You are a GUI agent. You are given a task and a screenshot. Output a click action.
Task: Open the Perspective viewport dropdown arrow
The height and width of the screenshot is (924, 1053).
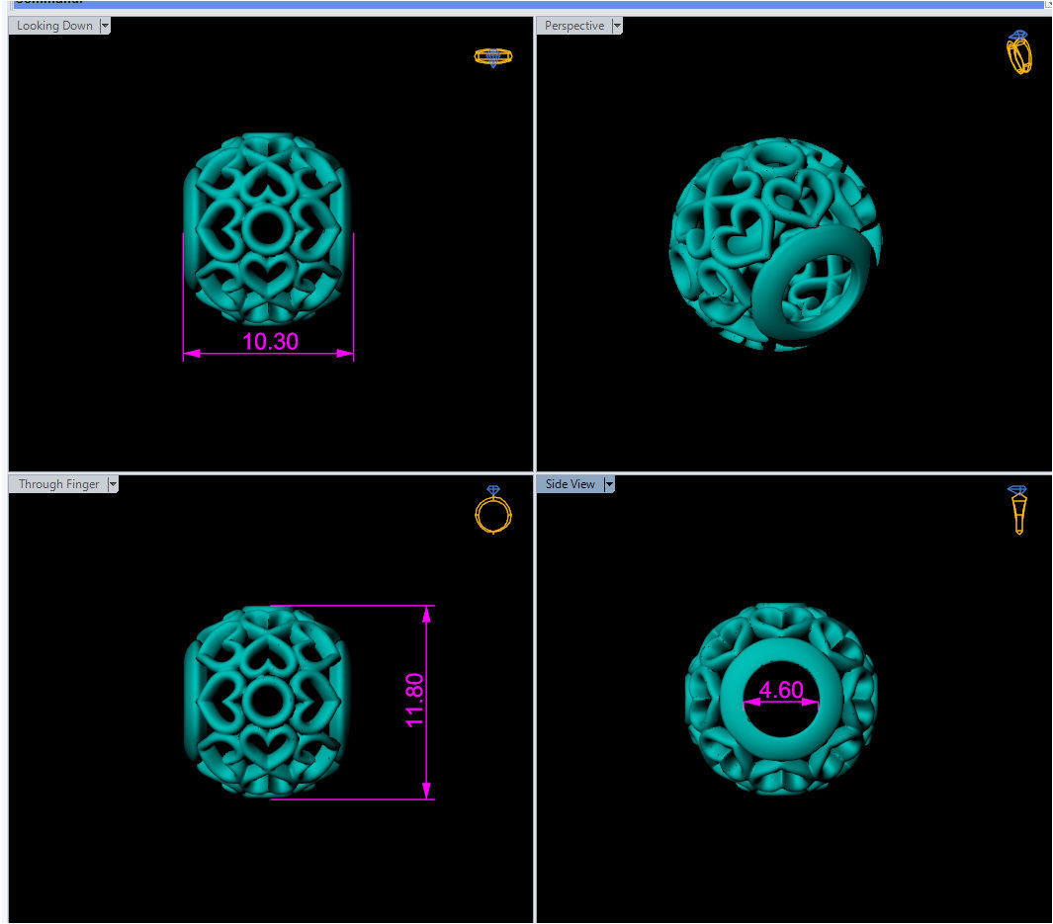(x=617, y=26)
